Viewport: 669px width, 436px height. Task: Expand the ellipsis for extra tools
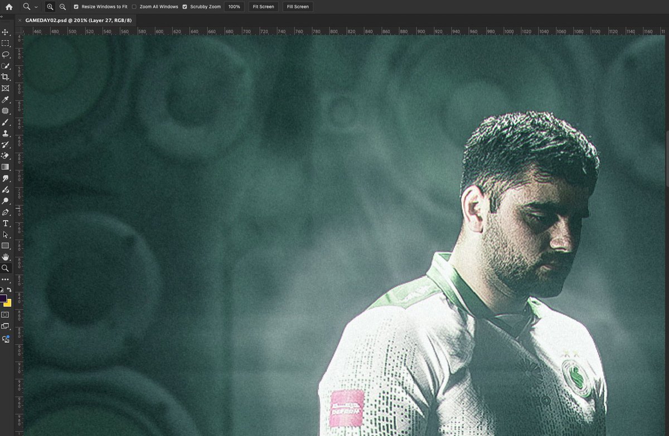coord(7,279)
